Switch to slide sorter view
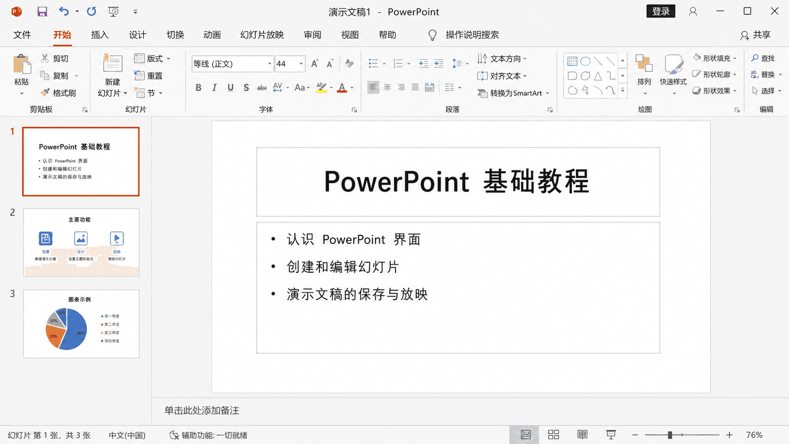789x444 pixels. point(554,435)
